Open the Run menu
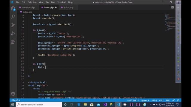The width and height of the screenshot is (191, 107). (53, 2)
